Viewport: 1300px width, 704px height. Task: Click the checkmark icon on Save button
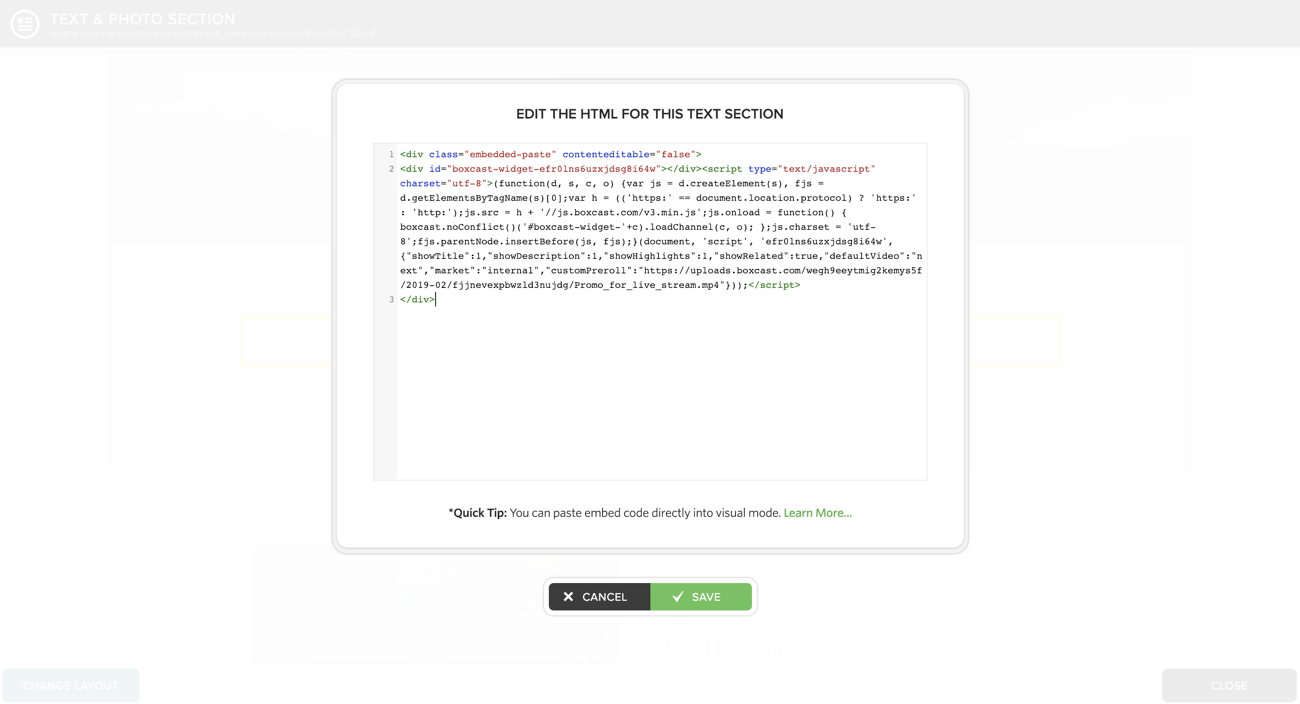tap(678, 596)
